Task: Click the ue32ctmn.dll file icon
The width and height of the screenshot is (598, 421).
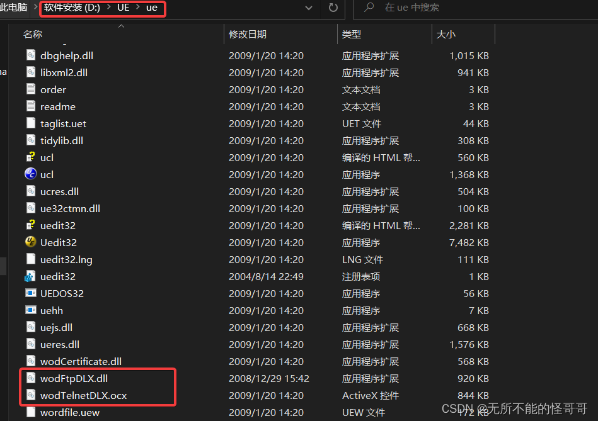Action: coord(31,208)
